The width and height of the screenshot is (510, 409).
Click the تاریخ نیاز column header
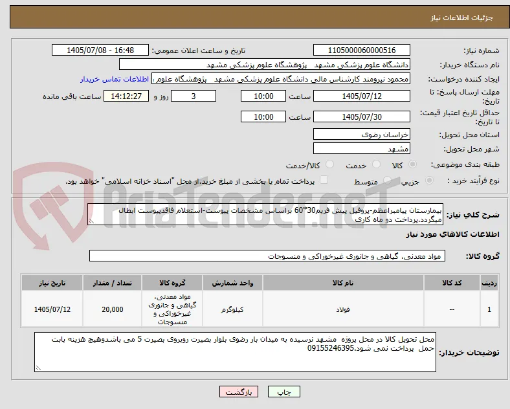coord(52,283)
